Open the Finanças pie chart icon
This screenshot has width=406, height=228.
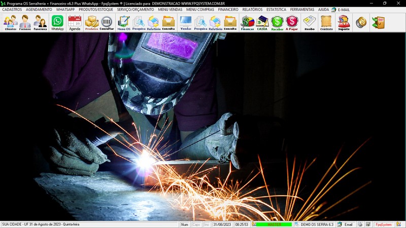247,22
